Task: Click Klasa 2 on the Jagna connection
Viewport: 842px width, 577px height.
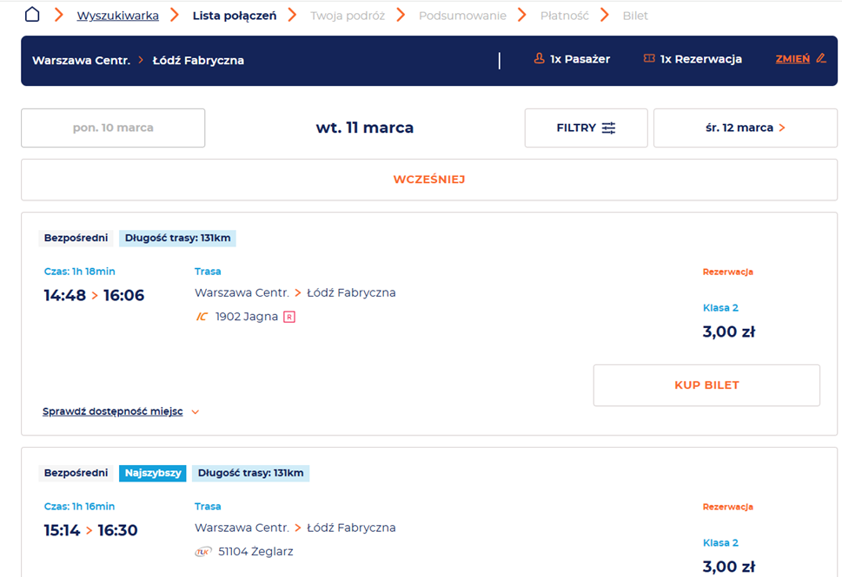Action: (720, 308)
